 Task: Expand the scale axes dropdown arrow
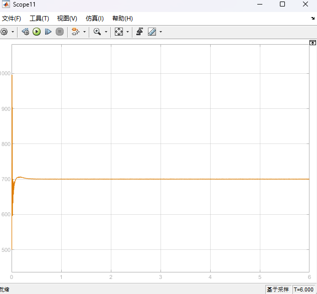coord(127,32)
